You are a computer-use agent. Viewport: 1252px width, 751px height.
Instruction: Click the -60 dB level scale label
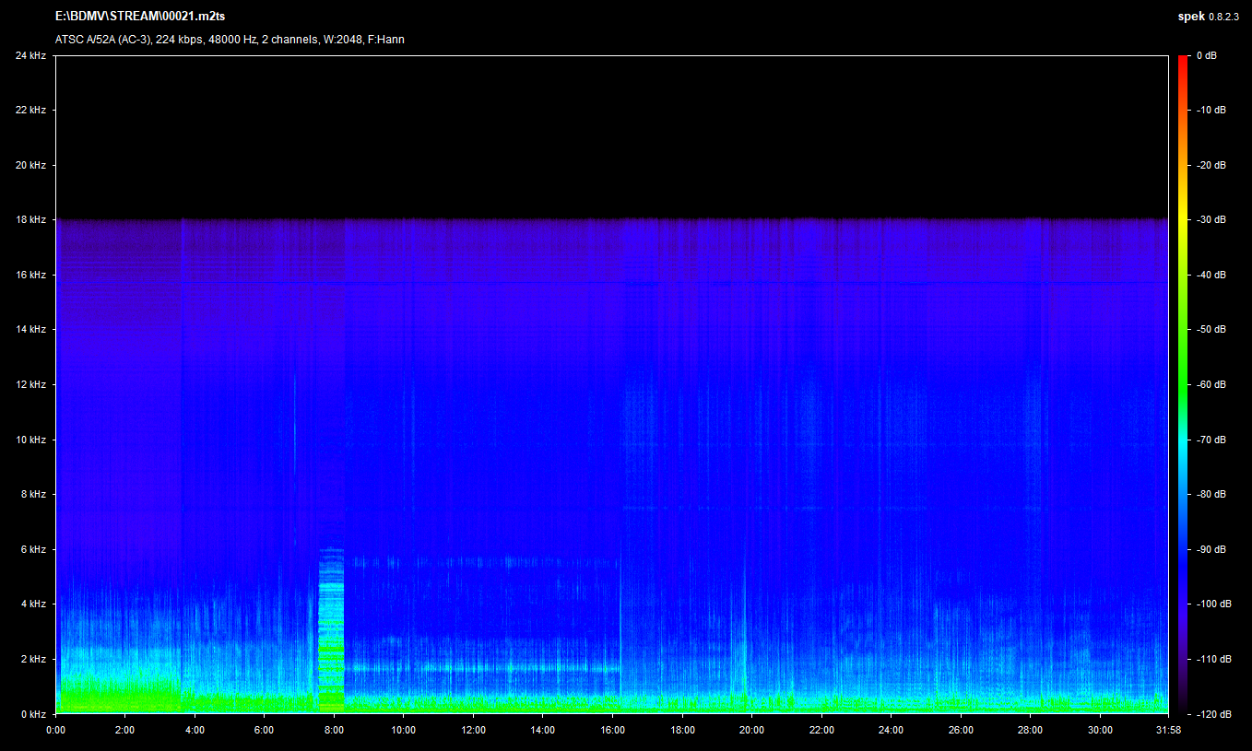(1210, 384)
